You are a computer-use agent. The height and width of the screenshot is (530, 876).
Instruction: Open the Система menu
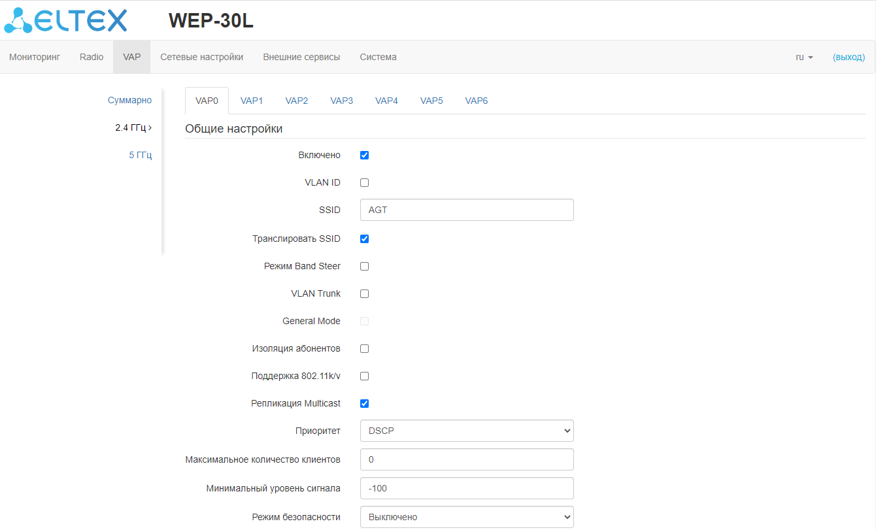[378, 57]
